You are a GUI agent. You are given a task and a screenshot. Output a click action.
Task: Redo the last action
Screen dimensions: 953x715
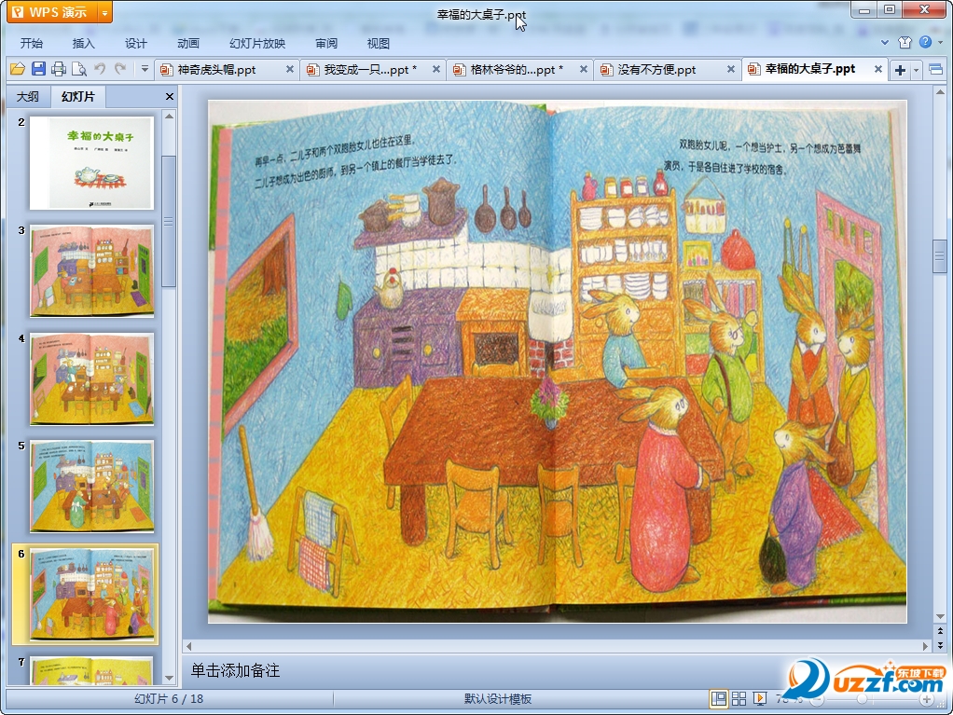120,69
